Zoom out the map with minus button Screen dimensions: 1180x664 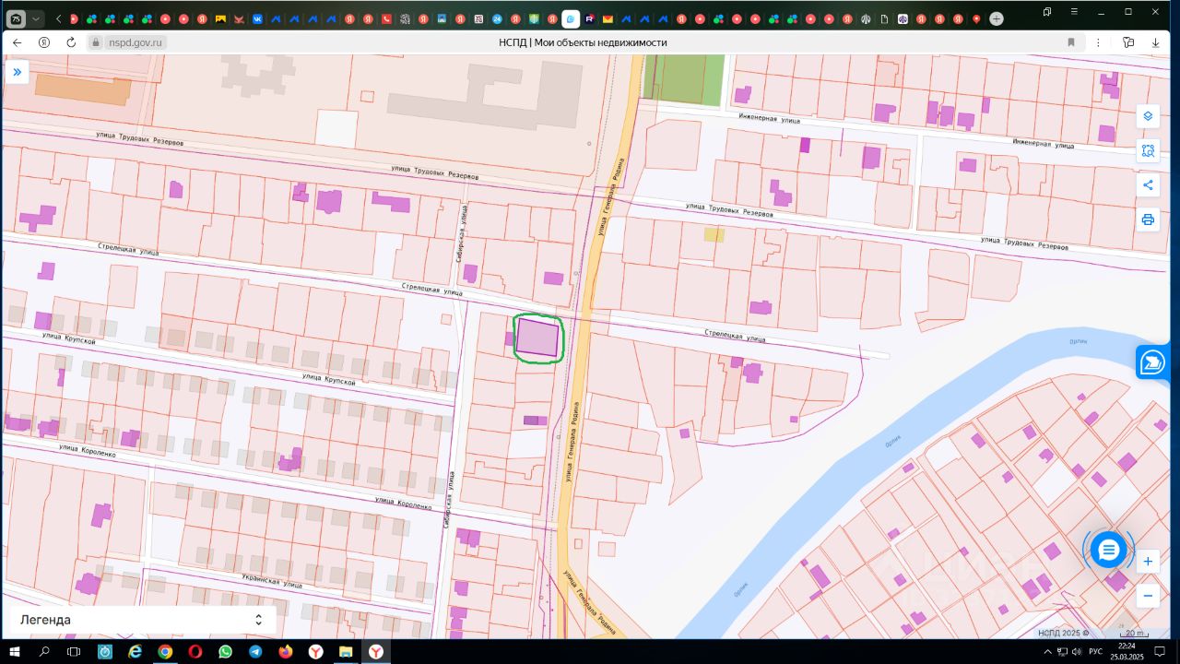coord(1148,596)
